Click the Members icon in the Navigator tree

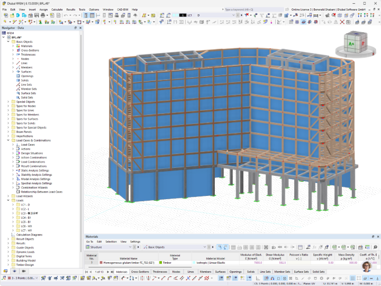coord(18,67)
